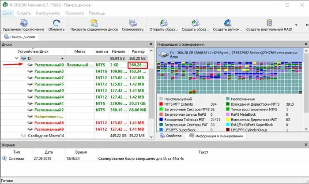Click the 360.28 GB size cell of D:
309x184 pixels.
138,59
